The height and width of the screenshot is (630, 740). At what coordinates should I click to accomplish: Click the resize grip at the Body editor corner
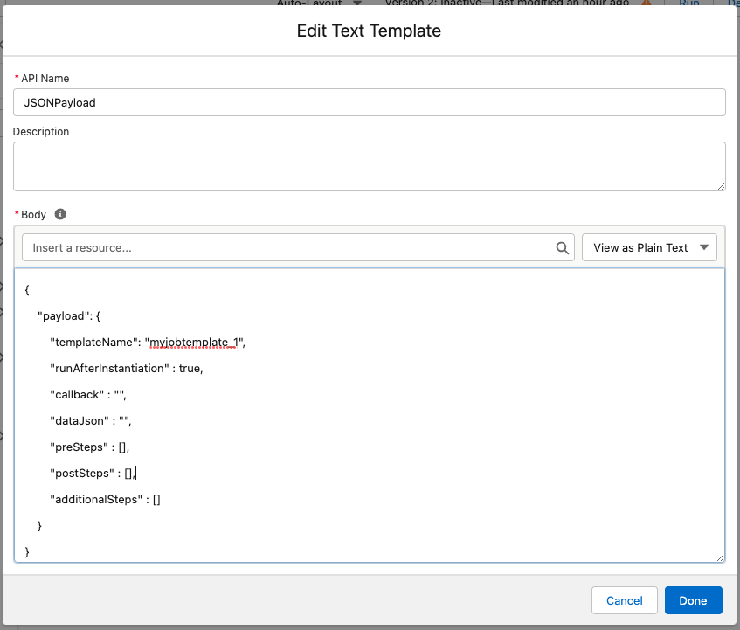pyautogui.click(x=720, y=556)
